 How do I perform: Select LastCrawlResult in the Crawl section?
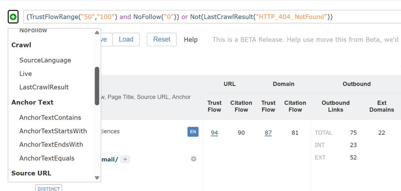tap(44, 87)
